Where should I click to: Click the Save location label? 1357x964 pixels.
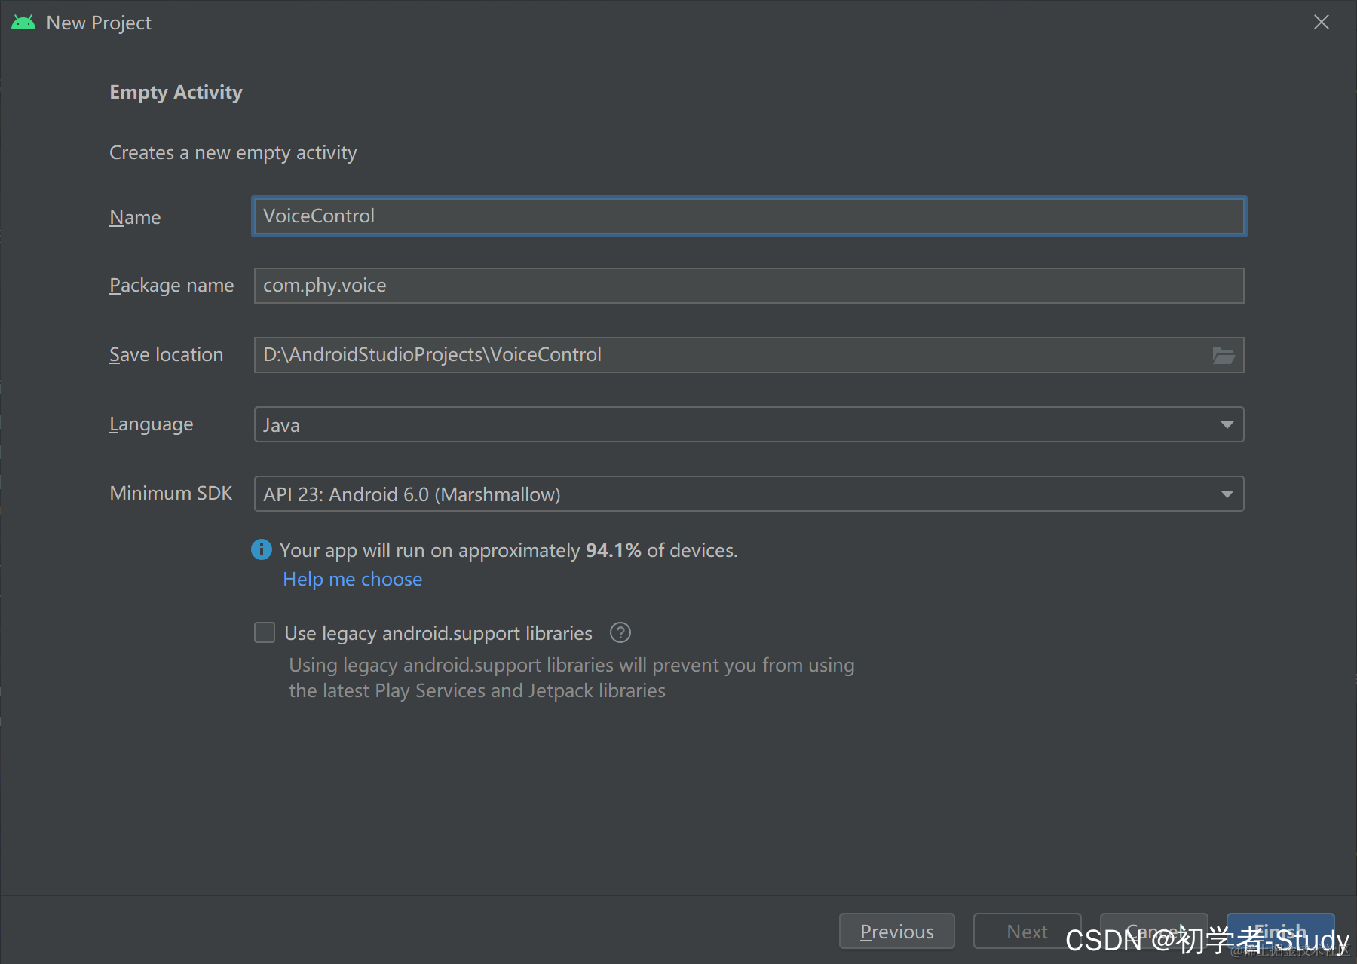pyautogui.click(x=166, y=354)
